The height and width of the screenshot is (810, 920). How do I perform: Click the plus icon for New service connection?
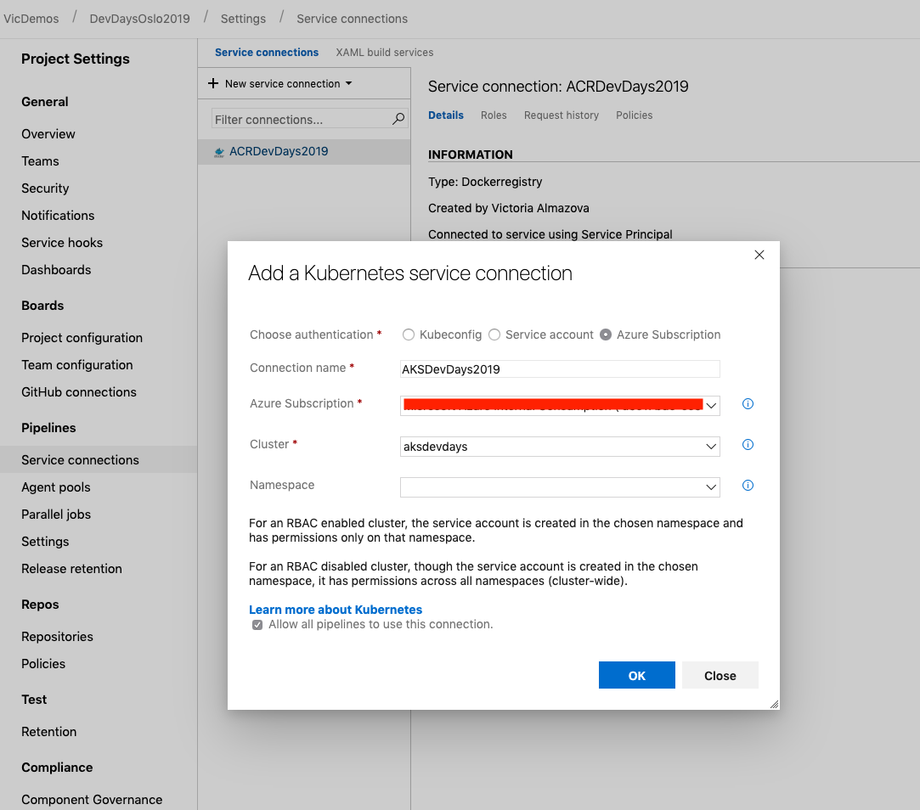coord(213,84)
